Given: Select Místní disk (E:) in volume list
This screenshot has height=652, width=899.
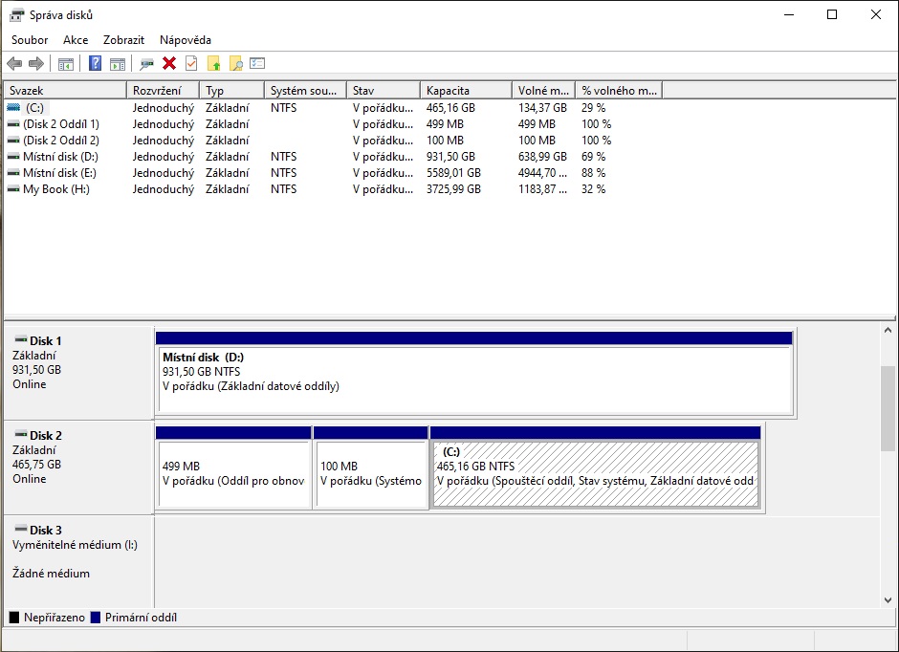Looking at the screenshot, I should (x=59, y=173).
